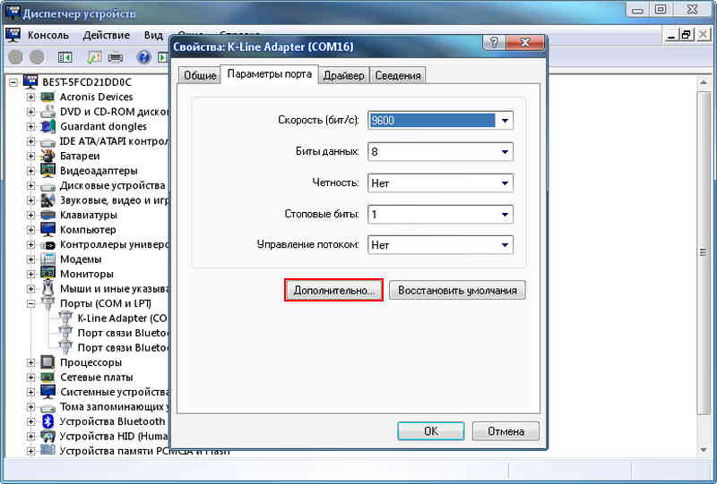717x484 pixels.
Task: Select Мыши и иные указывающие item
Action: (115, 289)
